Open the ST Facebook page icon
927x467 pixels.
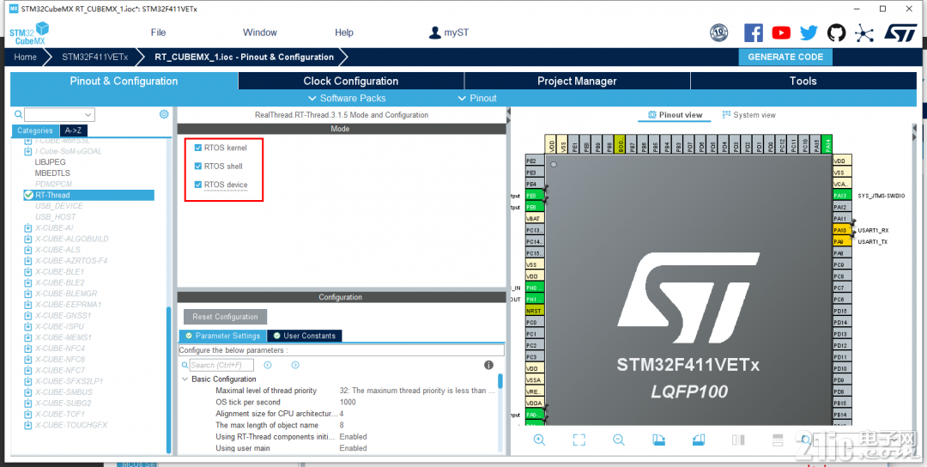(x=754, y=33)
